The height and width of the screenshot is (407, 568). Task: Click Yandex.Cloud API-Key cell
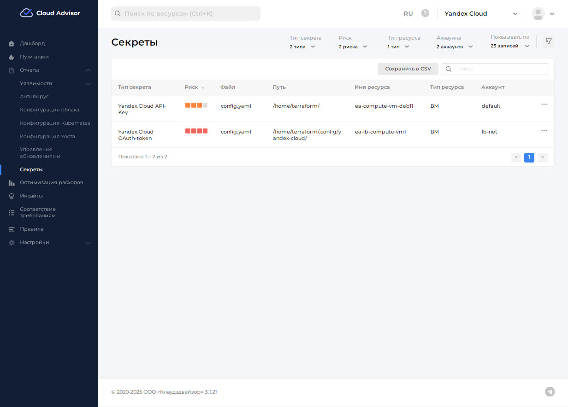click(x=142, y=109)
